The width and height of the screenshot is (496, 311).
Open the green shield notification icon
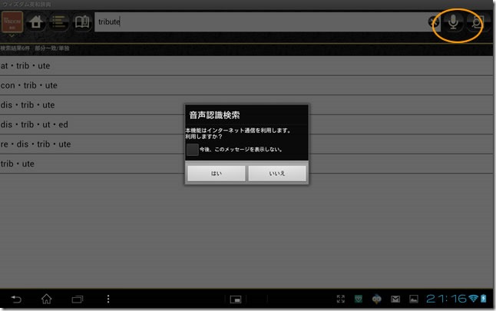pyautogui.click(x=359, y=299)
